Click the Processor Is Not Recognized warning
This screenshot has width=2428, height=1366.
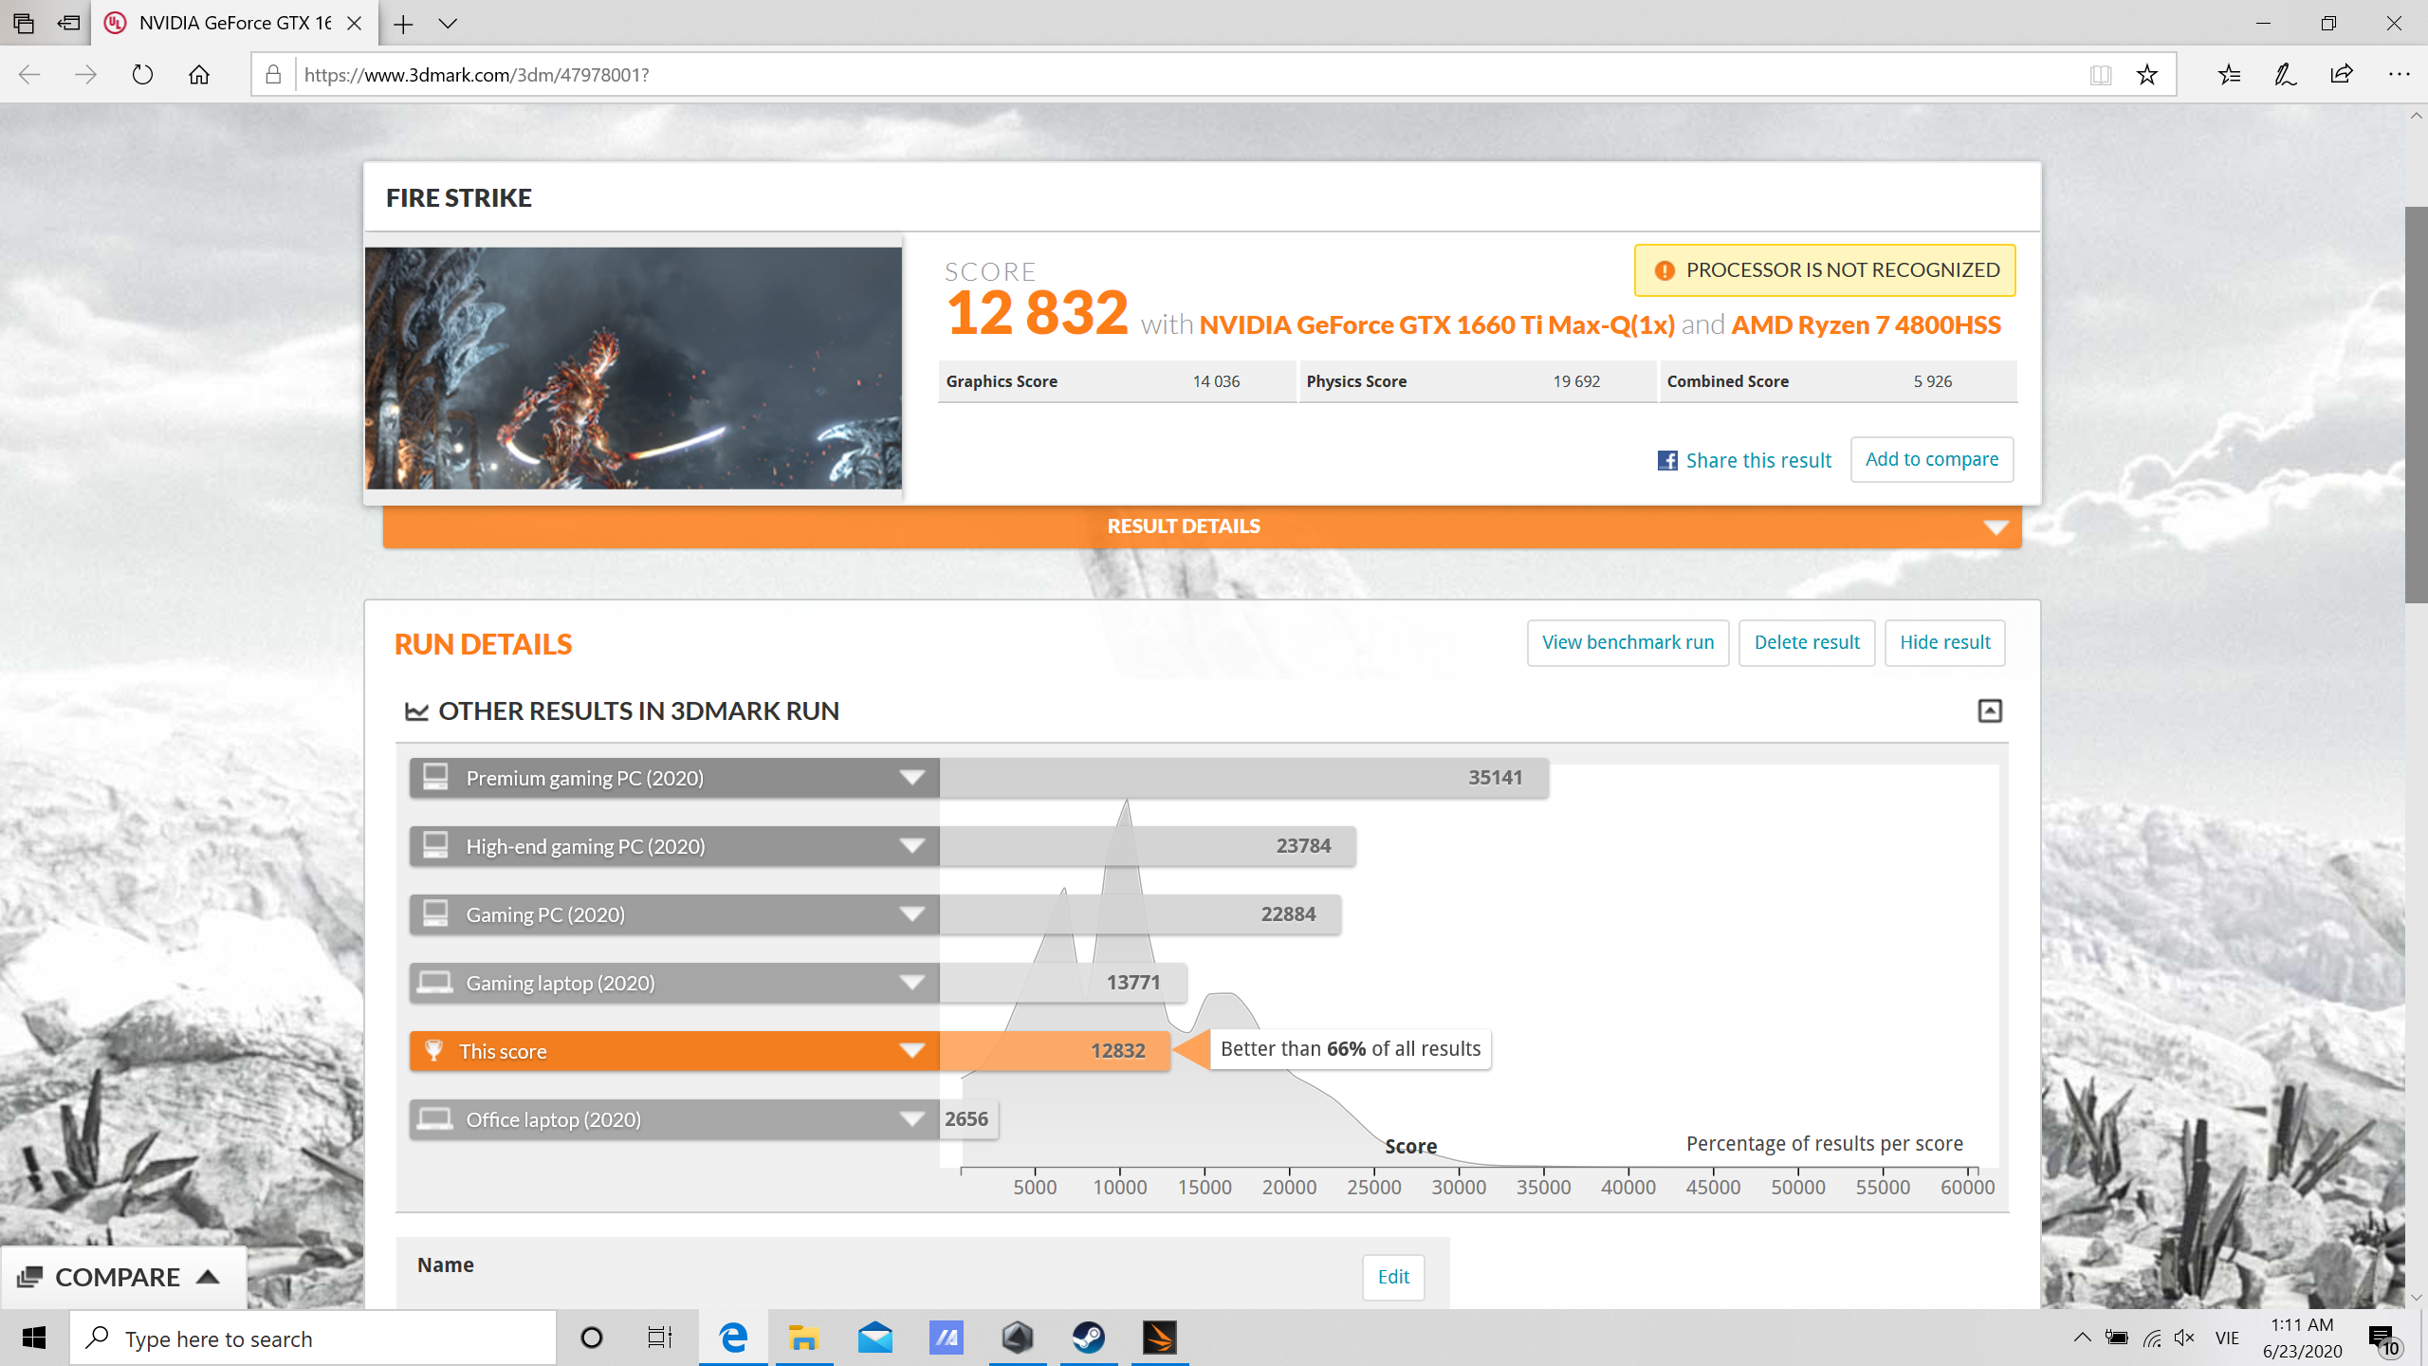pos(1825,270)
